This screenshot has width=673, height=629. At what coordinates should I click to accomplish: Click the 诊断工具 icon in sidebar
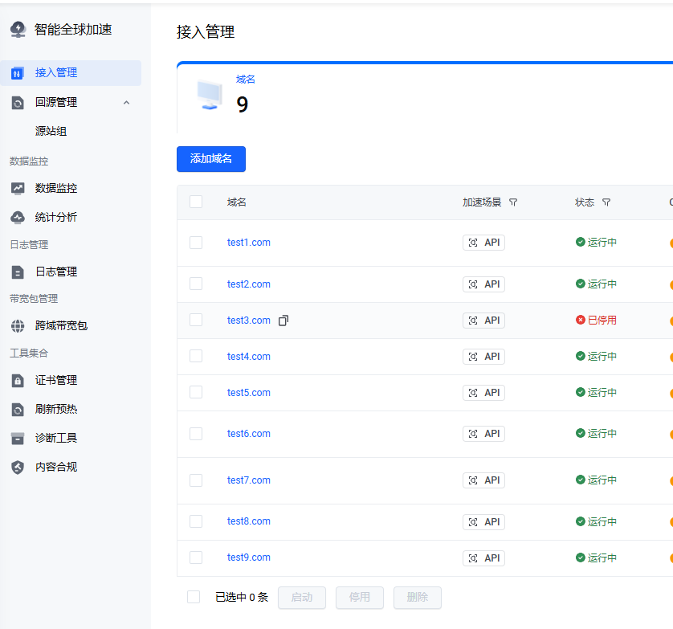18,438
